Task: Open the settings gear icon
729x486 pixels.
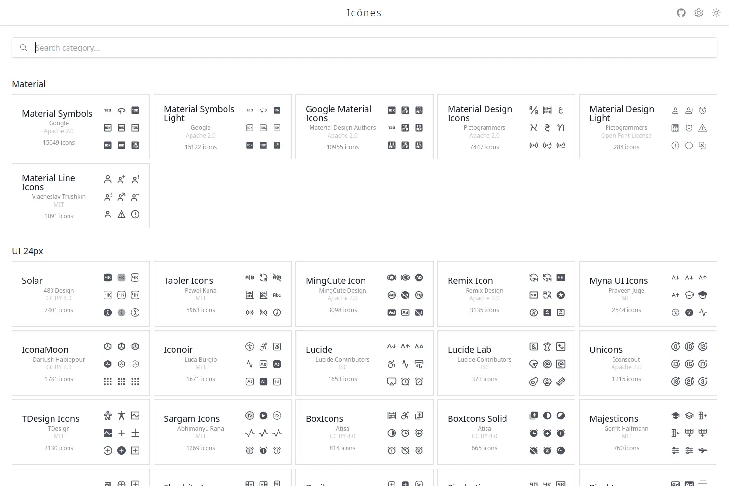Action: pos(699,13)
